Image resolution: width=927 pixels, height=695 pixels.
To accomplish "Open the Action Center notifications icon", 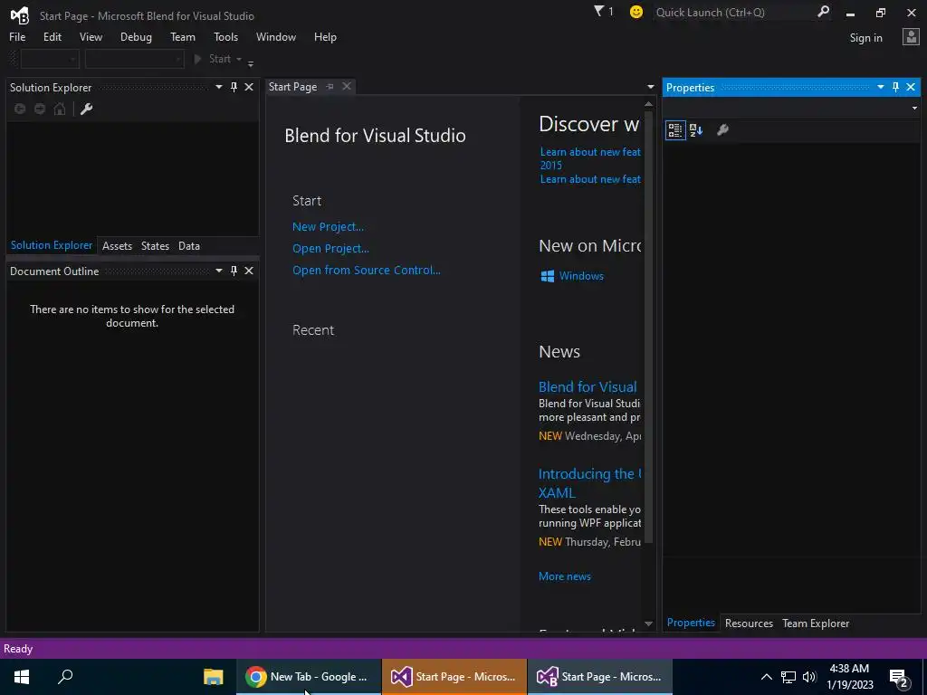I will coord(899,677).
